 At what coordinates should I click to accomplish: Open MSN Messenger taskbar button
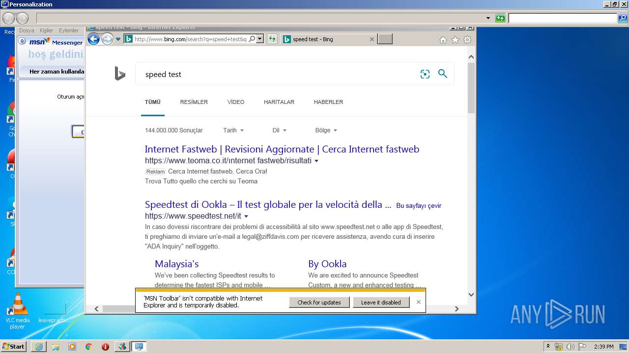(x=122, y=347)
